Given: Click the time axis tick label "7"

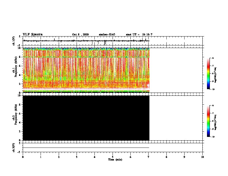Looking at the screenshot, I should (x=149, y=157).
